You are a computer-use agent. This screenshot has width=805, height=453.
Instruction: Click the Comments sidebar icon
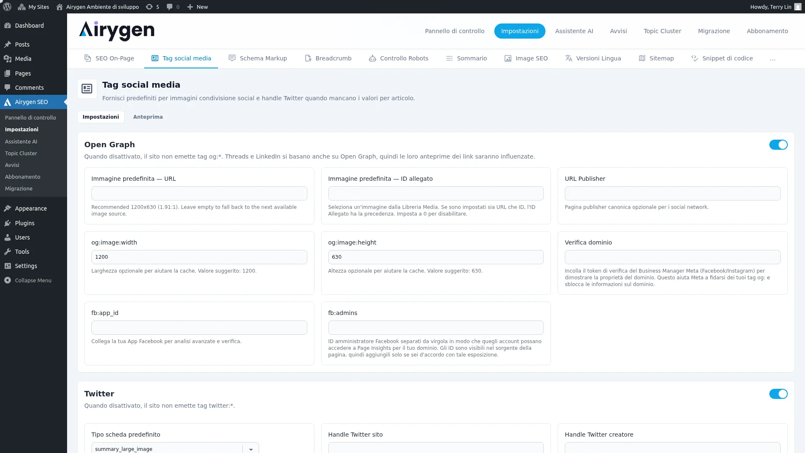tap(8, 88)
